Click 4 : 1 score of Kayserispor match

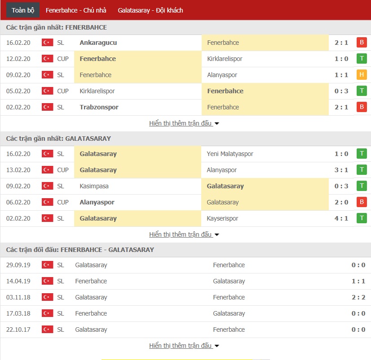click(x=341, y=218)
